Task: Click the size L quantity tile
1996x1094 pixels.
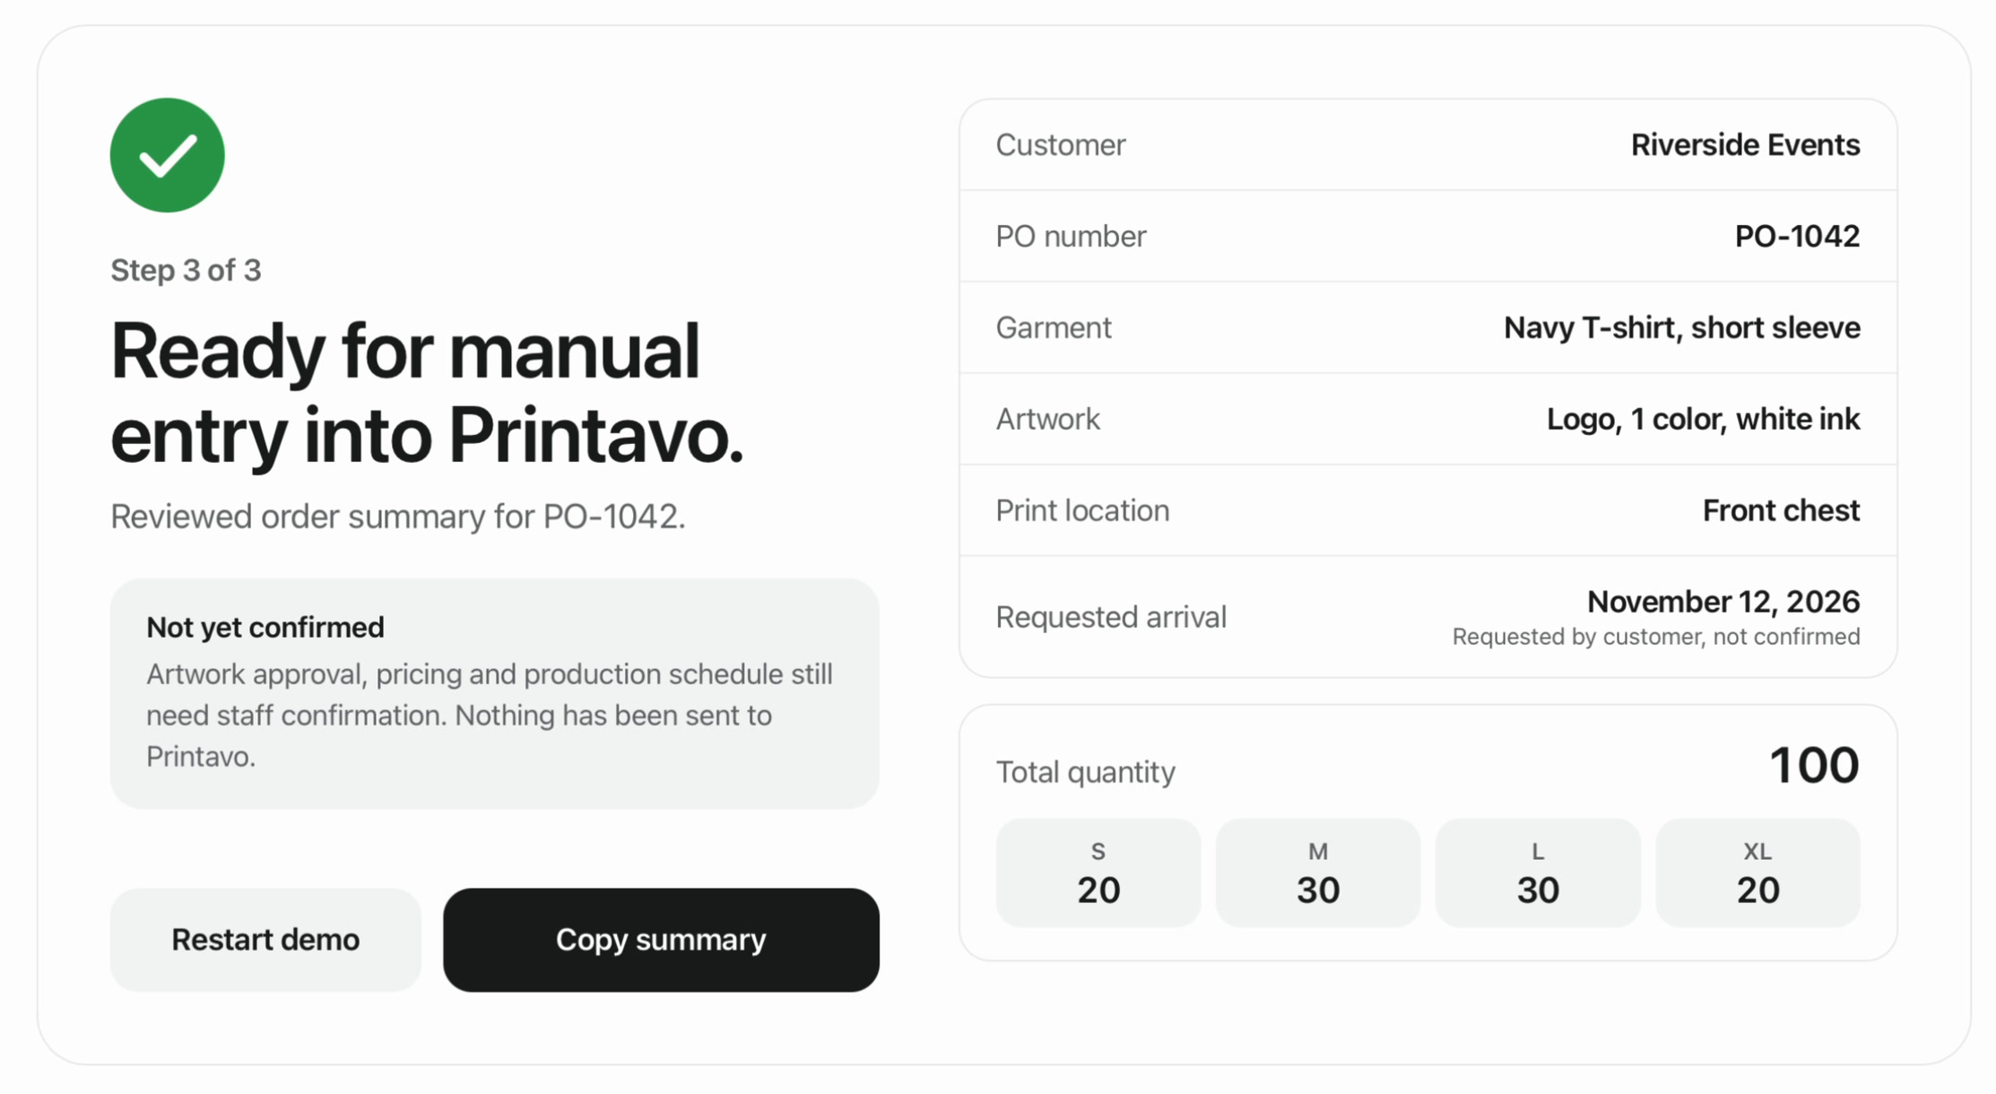Action: (1538, 873)
